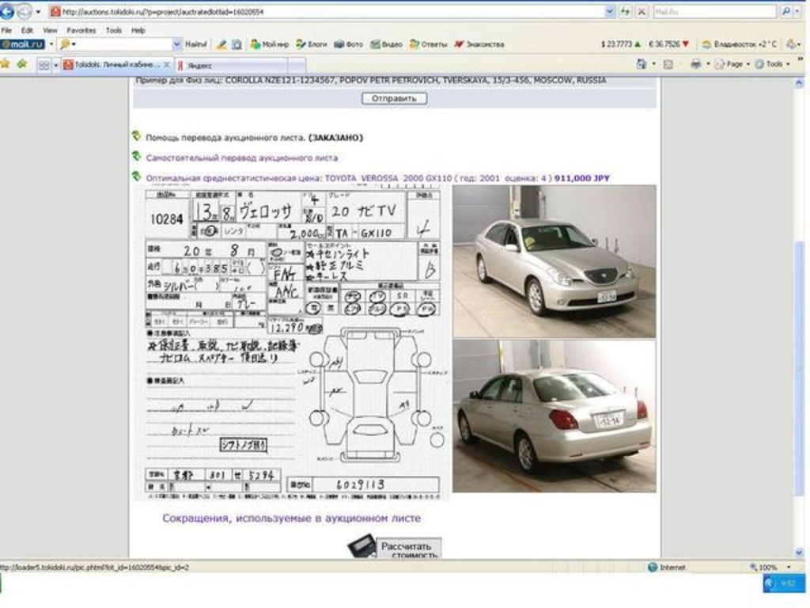Image resolution: width=810 pixels, height=608 pixels.
Task: Click the @mail.ru toolbar logo
Action: coord(22,44)
